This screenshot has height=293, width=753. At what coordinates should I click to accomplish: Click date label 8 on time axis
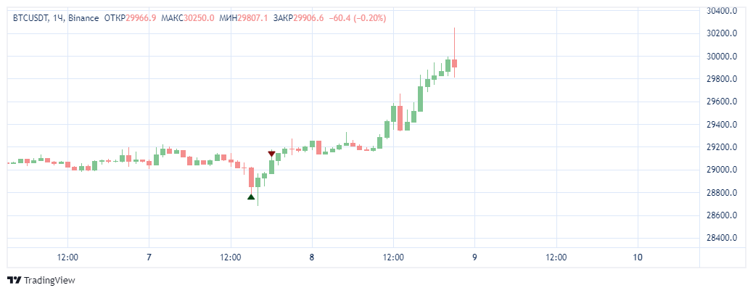(311, 257)
